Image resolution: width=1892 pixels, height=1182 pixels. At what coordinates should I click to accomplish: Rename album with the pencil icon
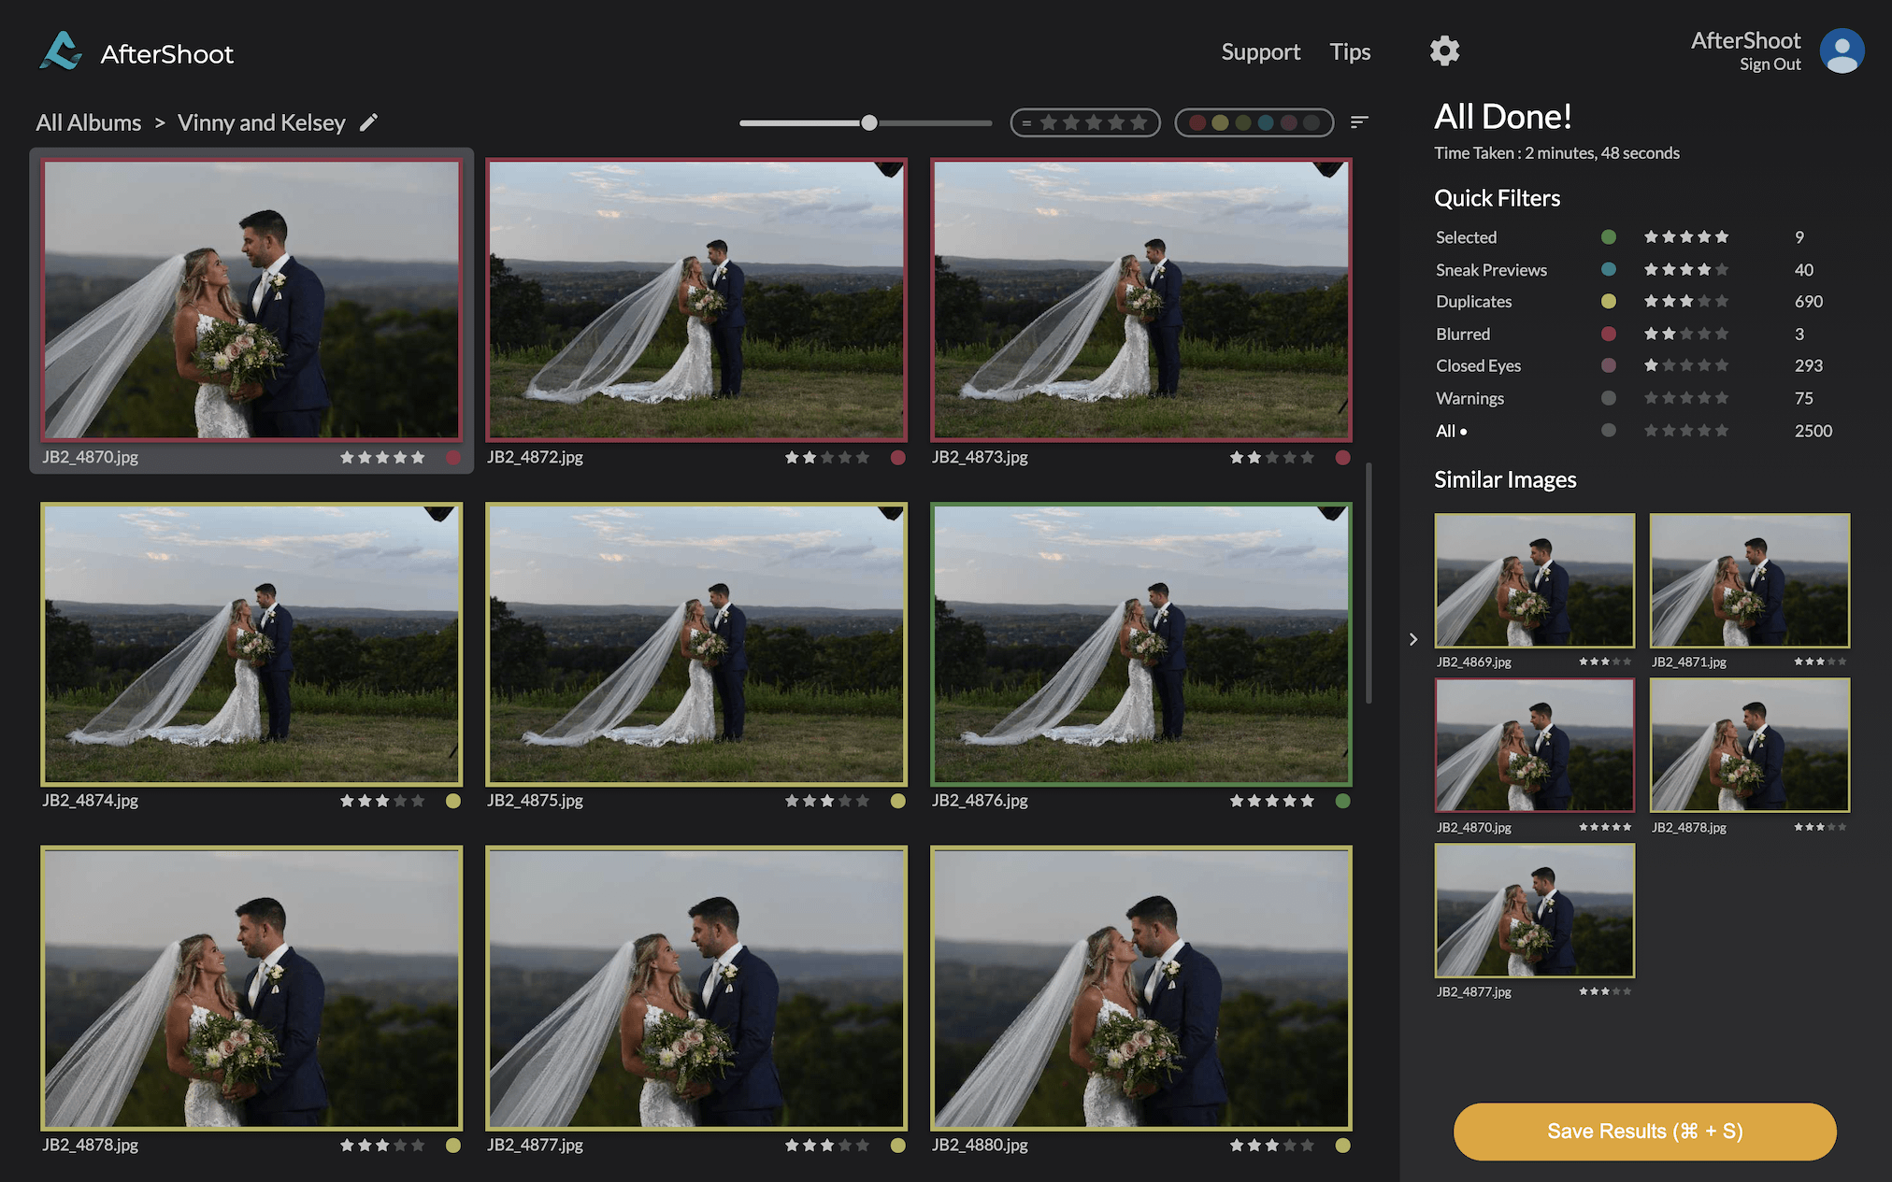(369, 122)
